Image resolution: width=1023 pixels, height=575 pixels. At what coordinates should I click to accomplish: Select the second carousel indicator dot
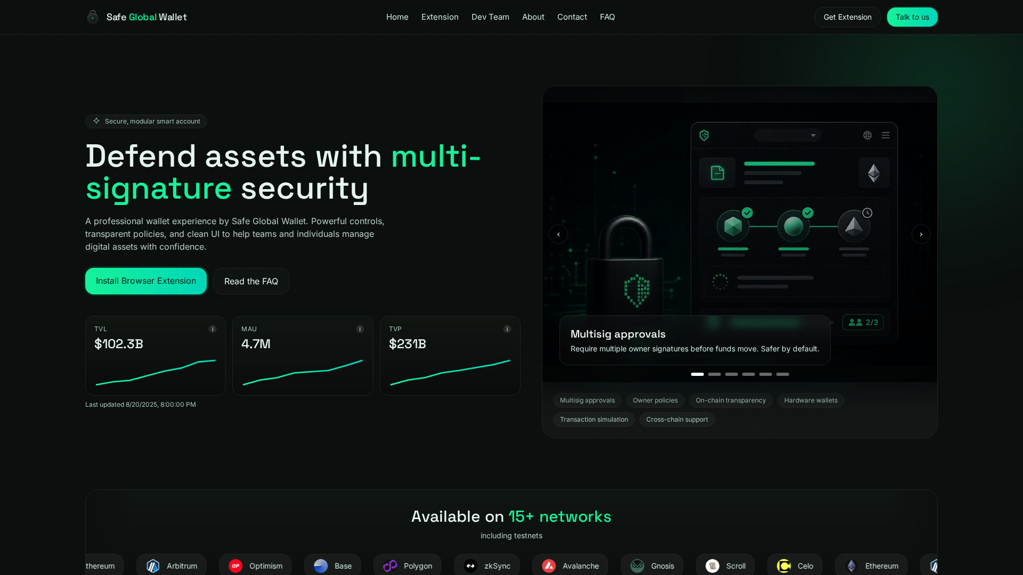point(715,374)
